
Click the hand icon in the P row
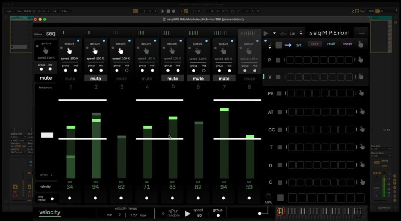(x=361, y=60)
